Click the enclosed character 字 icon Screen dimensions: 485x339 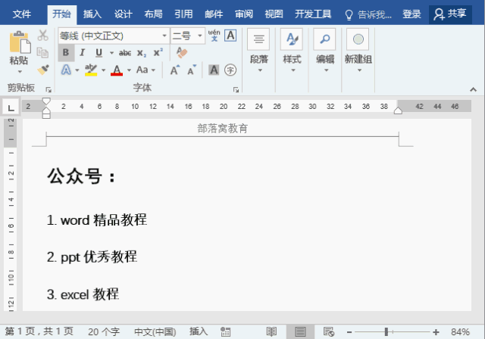click(230, 70)
